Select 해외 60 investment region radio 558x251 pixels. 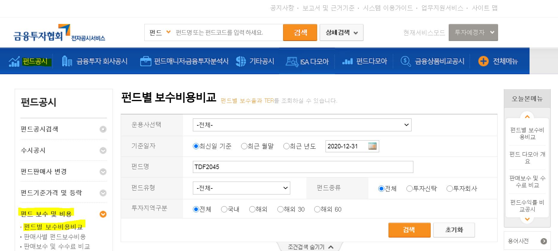point(317,209)
